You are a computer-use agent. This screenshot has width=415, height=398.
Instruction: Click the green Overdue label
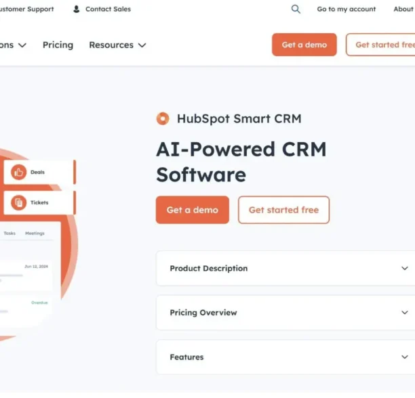(x=39, y=303)
